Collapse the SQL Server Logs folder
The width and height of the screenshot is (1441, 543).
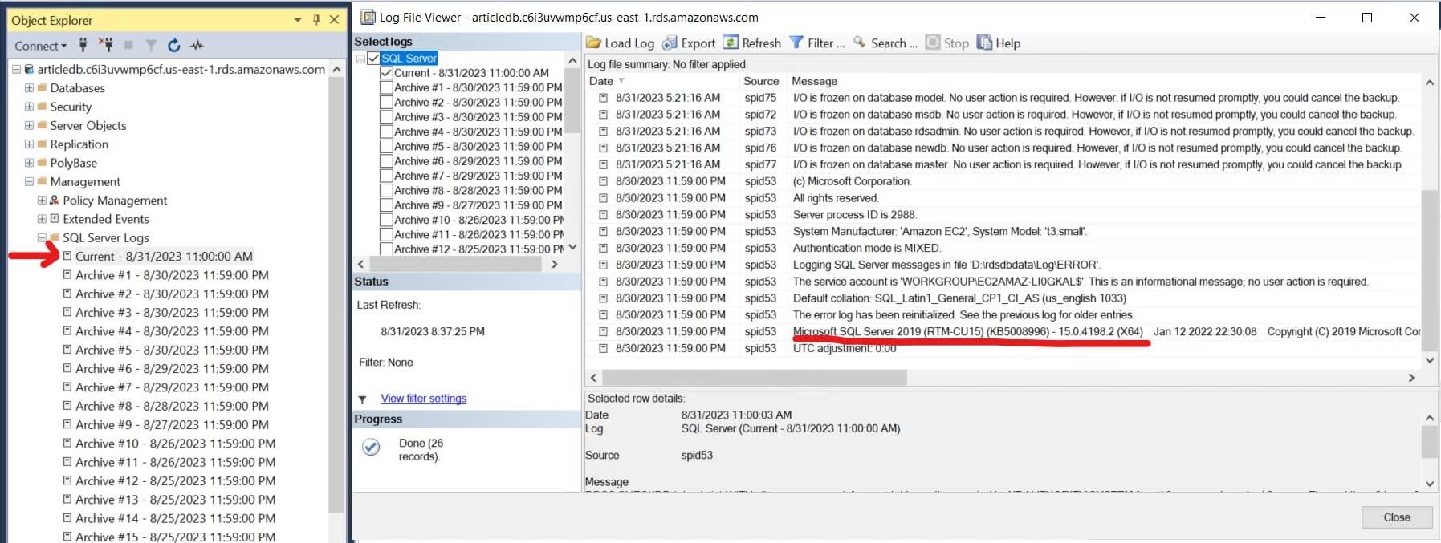42,237
